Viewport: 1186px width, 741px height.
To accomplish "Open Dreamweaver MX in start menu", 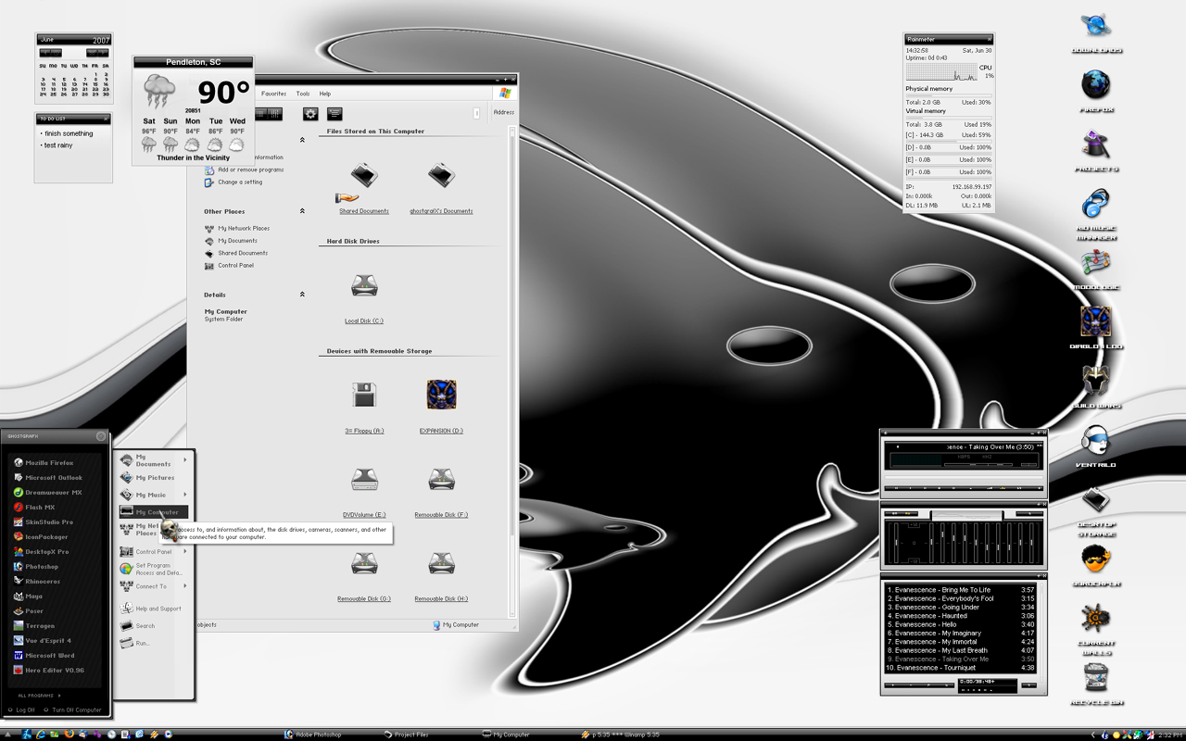I will (x=47, y=493).
